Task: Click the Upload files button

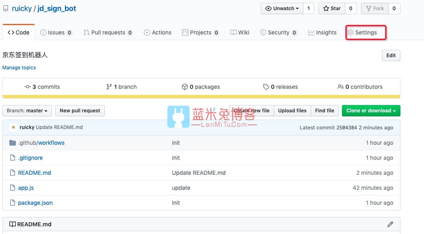Action: [292, 111]
